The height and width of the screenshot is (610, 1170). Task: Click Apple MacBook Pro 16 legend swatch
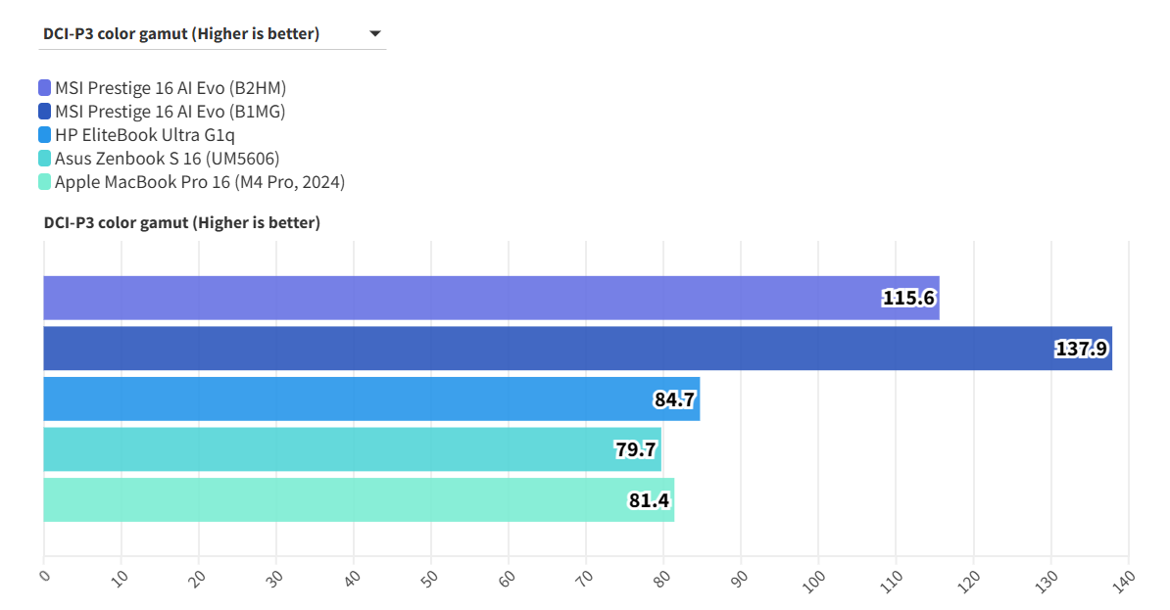tap(45, 182)
